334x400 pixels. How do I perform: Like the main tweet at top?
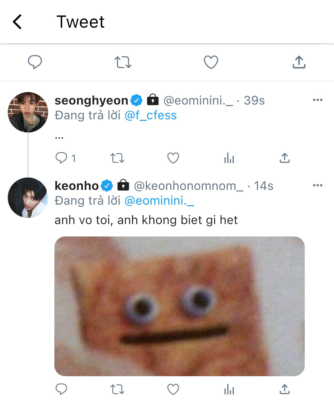pos(211,62)
